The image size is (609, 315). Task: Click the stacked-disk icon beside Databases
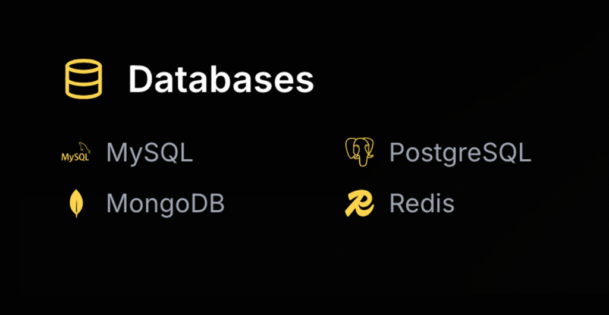pyautogui.click(x=83, y=78)
